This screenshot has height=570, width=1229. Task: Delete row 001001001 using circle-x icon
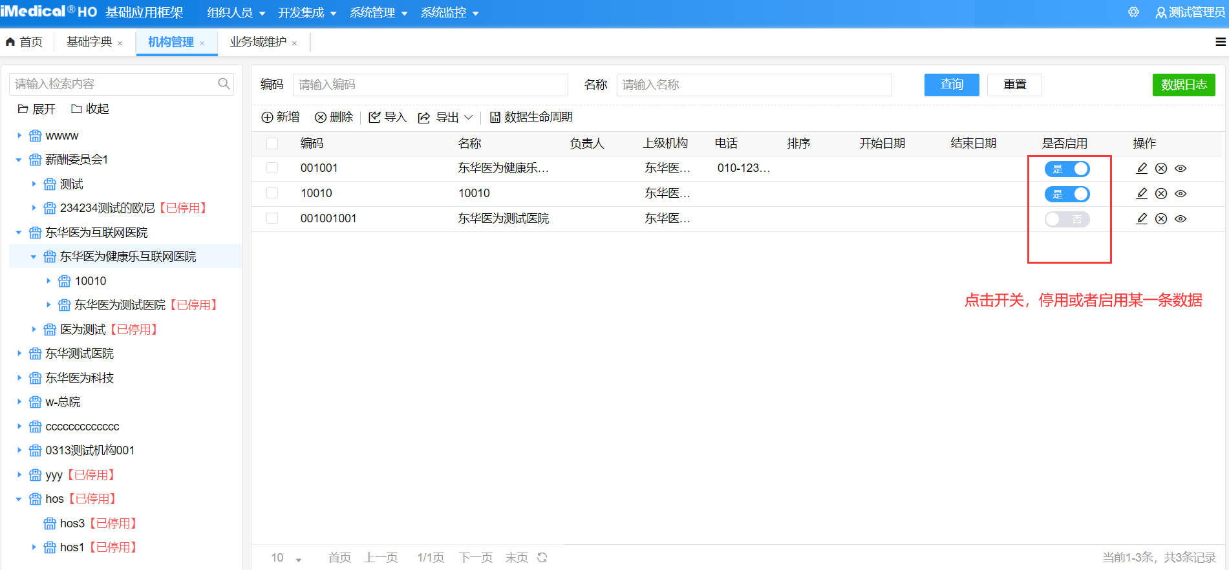pos(1161,218)
